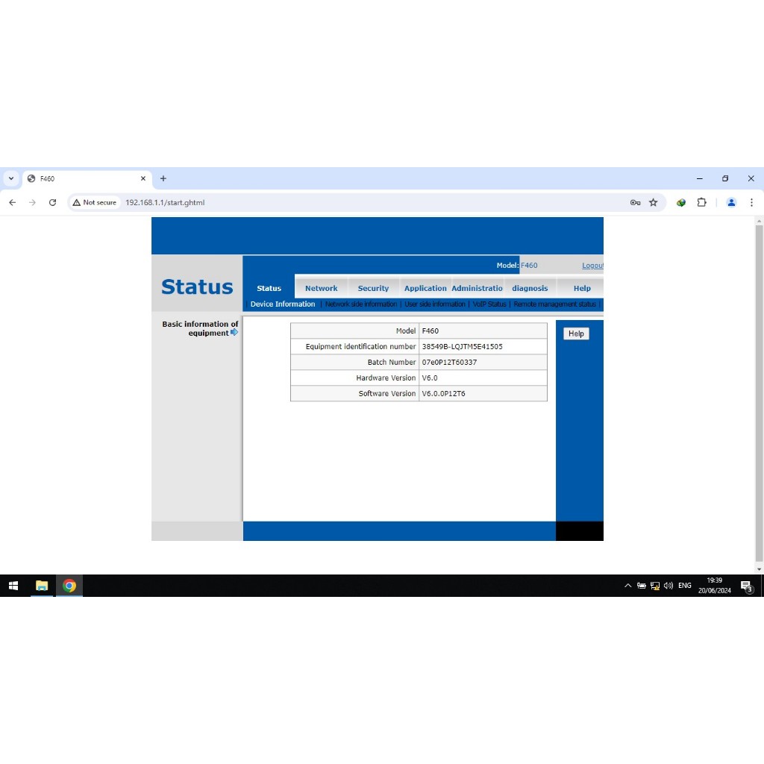This screenshot has width=764, height=764.
Task: Select VoIP Status submenu
Action: (489, 304)
